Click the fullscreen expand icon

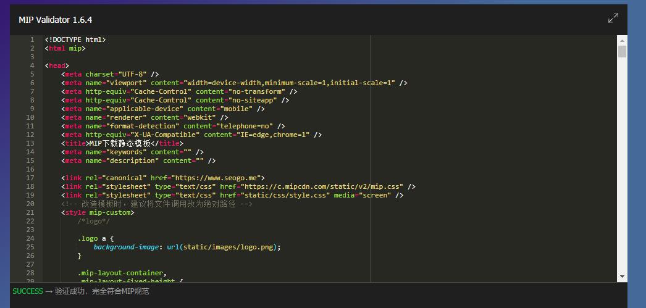613,19
